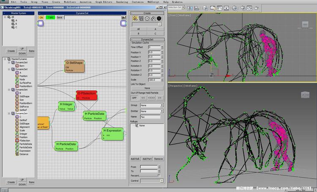Viewport: 317px width, 192px height.
Task: Open the Graph Editors menu
Action: click(x=104, y=2)
